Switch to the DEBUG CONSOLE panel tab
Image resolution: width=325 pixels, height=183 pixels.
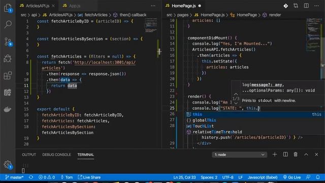(x=56, y=155)
